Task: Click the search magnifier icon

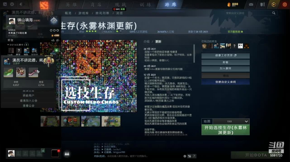Action: (x=274, y=13)
